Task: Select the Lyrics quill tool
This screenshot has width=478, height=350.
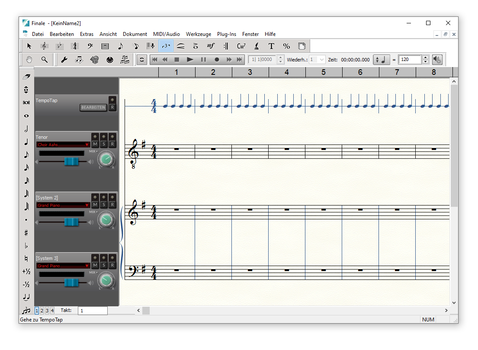Action: coord(257,46)
